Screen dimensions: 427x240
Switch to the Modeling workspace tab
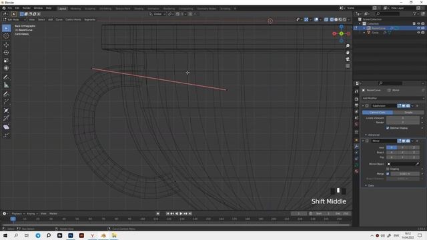pyautogui.click(x=75, y=9)
